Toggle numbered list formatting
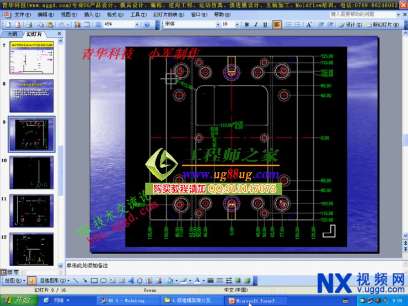This screenshot has width=408, height=306. coord(288,25)
